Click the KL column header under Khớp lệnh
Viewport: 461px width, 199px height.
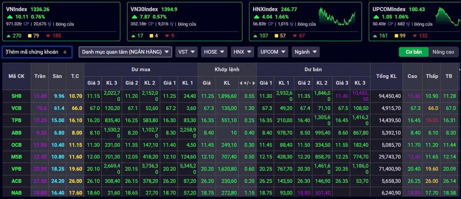pyautogui.click(x=227, y=83)
